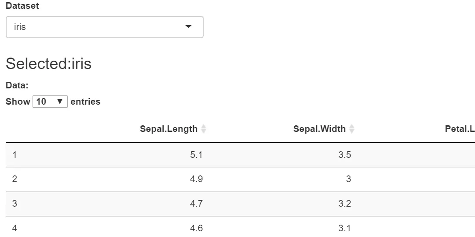Click the Dataset field label
475x237 pixels.
tap(22, 6)
